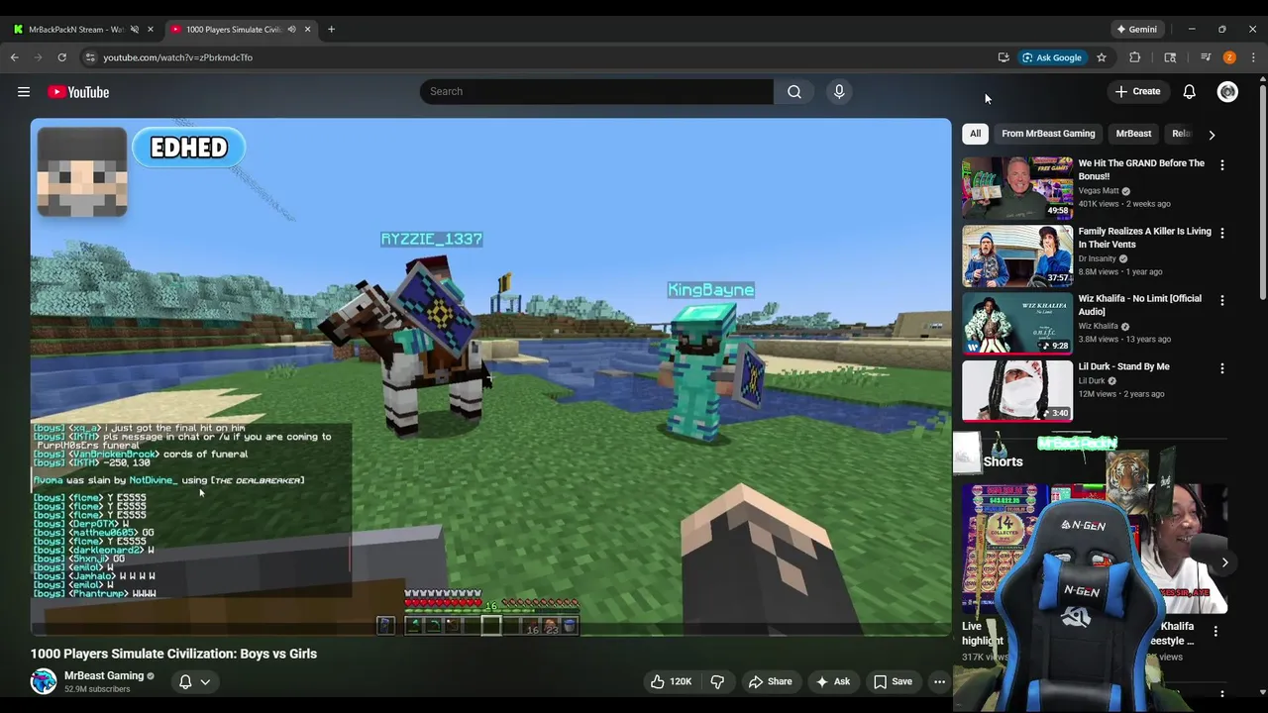
Task: Open the YouTube guide hamburger menu
Action: (24, 92)
